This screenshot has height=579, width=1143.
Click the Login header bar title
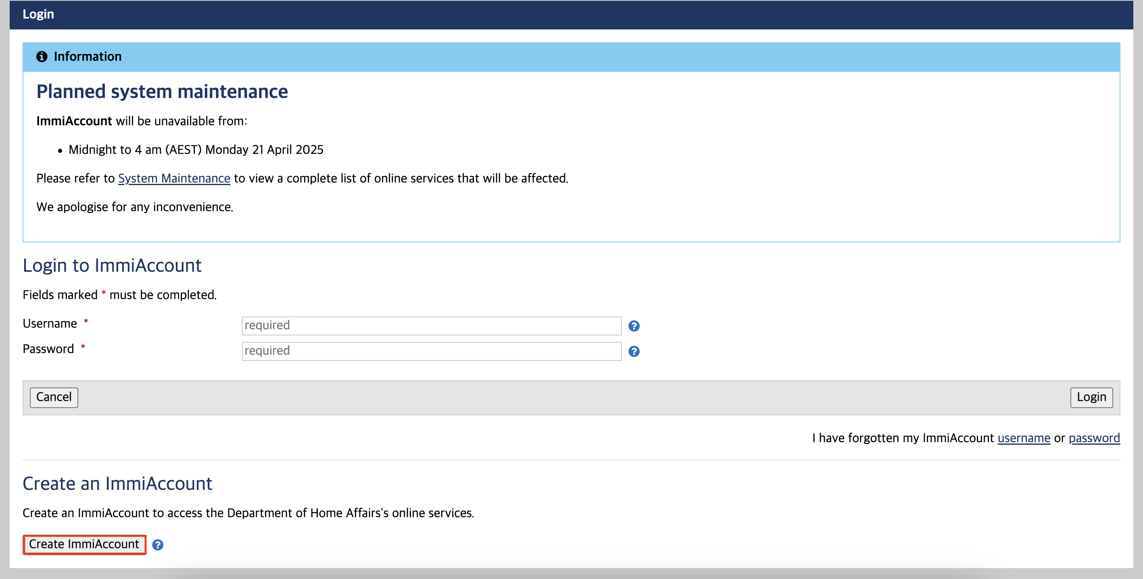point(38,14)
